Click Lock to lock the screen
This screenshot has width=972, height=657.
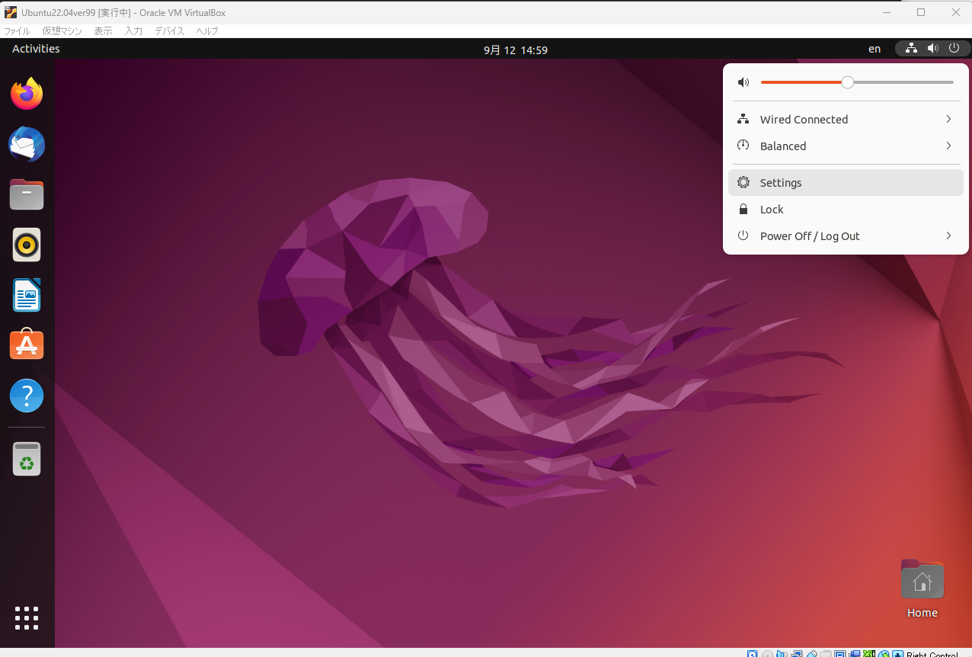click(771, 209)
